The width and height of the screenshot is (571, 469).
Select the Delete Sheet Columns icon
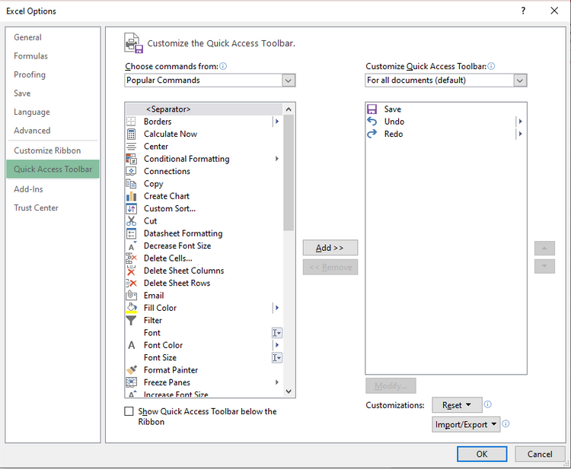(131, 271)
